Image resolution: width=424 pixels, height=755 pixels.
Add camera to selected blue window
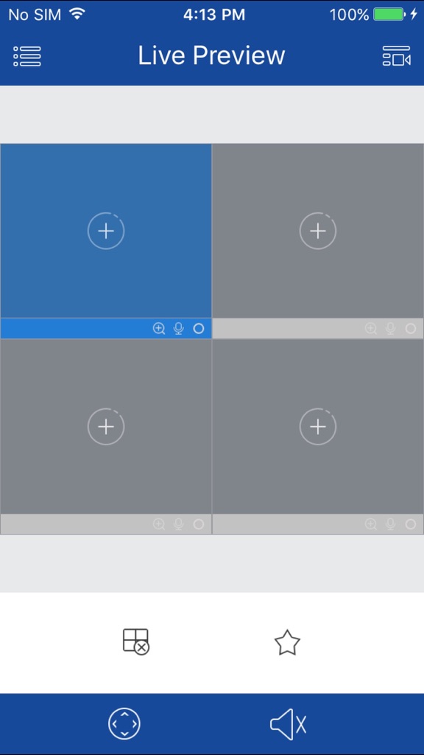tap(106, 231)
